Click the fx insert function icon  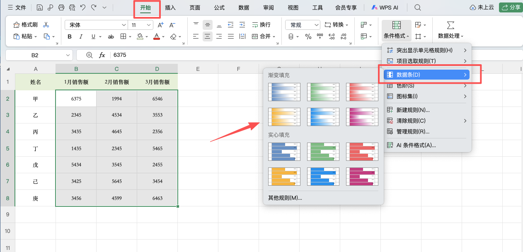point(102,55)
